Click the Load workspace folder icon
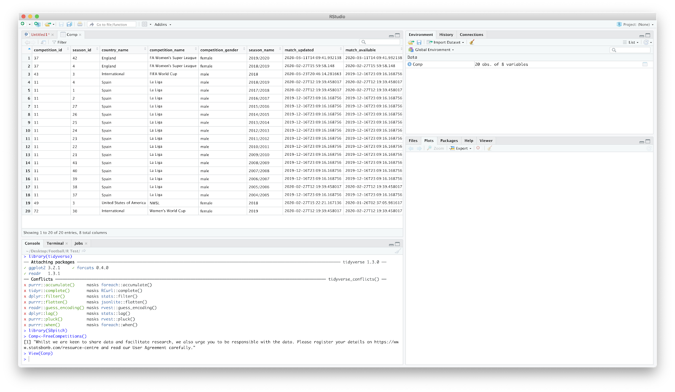This screenshot has height=392, width=675. click(x=411, y=42)
